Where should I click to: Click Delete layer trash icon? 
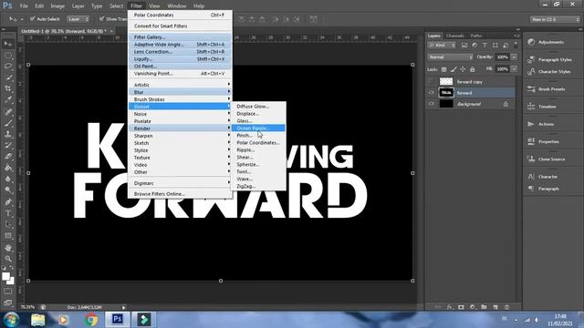pyautogui.click(x=506, y=307)
